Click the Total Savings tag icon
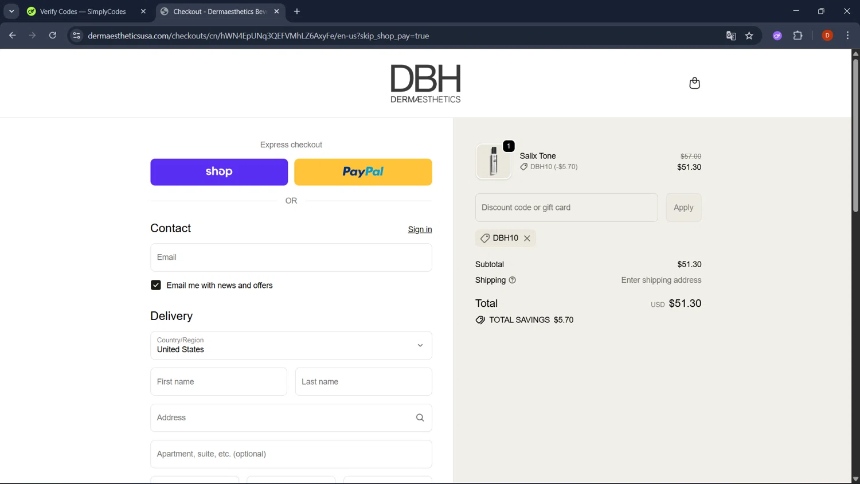This screenshot has width=860, height=484. (x=480, y=320)
